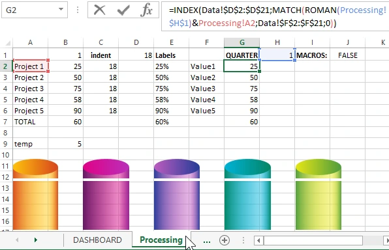Select the 90% label cell
Image resolution: width=389 pixels, height=250 pixels.
click(172, 111)
